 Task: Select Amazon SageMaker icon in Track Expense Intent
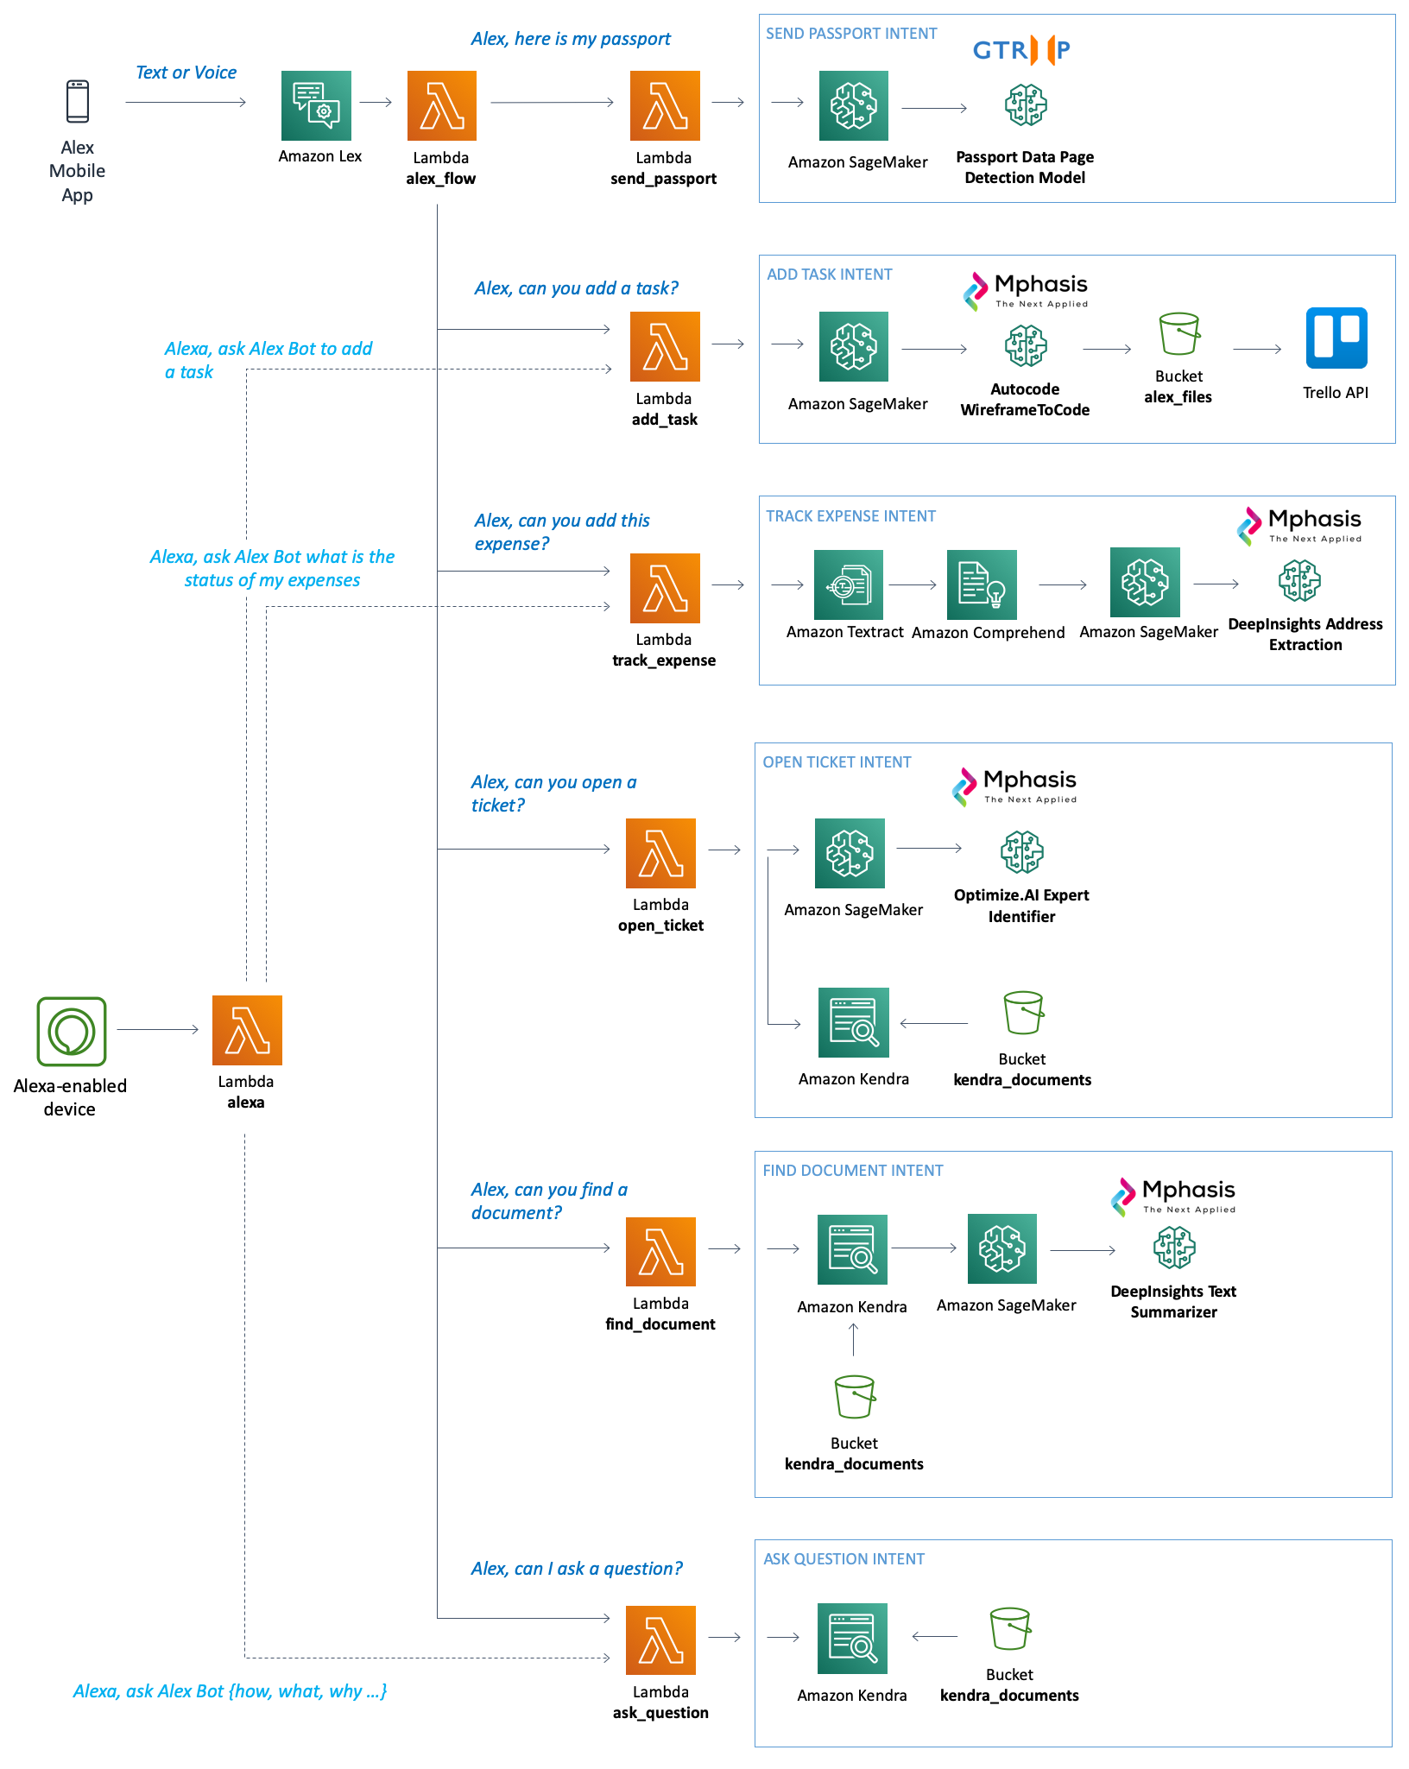(1145, 582)
